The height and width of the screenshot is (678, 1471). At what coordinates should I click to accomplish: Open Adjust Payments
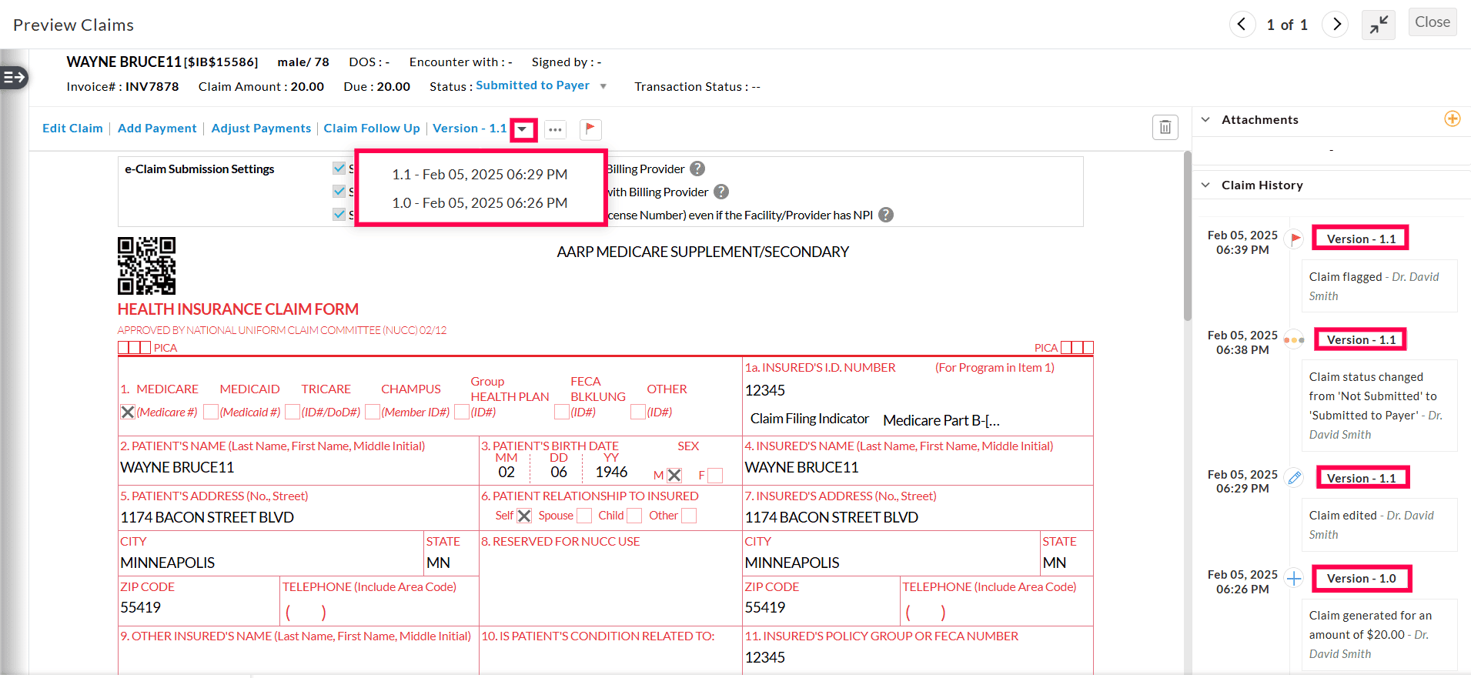click(261, 129)
